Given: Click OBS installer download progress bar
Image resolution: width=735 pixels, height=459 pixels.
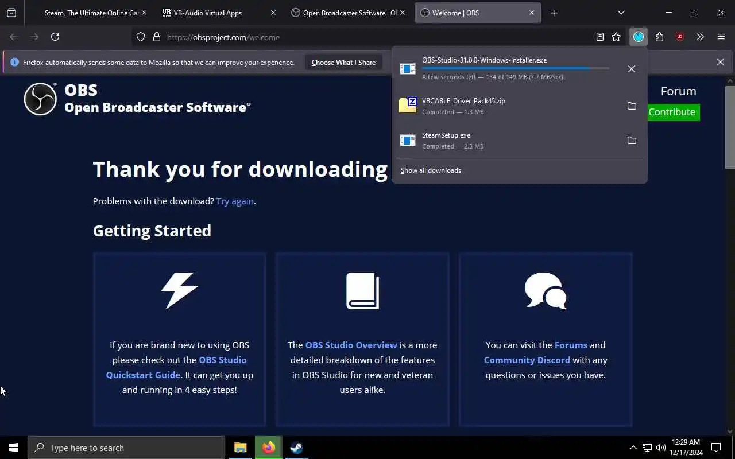Looking at the screenshot, I should click(516, 68).
